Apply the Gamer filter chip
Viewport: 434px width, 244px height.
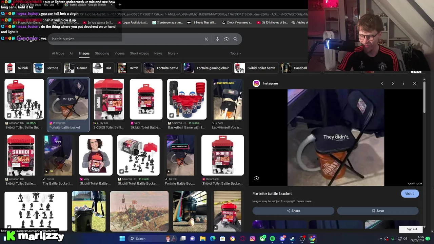coord(77,68)
